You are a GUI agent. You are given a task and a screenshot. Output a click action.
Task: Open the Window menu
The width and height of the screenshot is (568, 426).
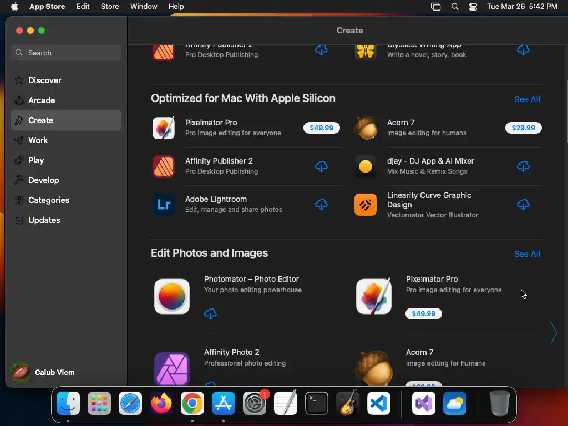(144, 7)
